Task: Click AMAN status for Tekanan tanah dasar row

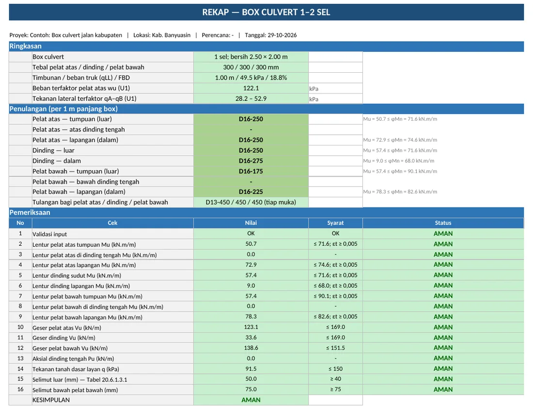Action: click(443, 369)
